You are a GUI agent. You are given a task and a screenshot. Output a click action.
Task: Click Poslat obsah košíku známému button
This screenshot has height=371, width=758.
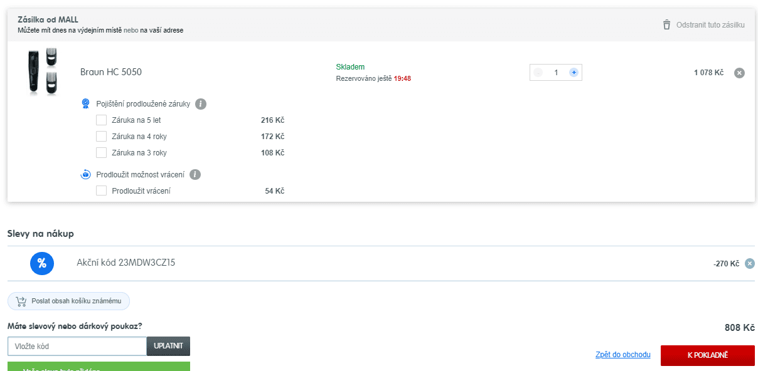click(68, 301)
